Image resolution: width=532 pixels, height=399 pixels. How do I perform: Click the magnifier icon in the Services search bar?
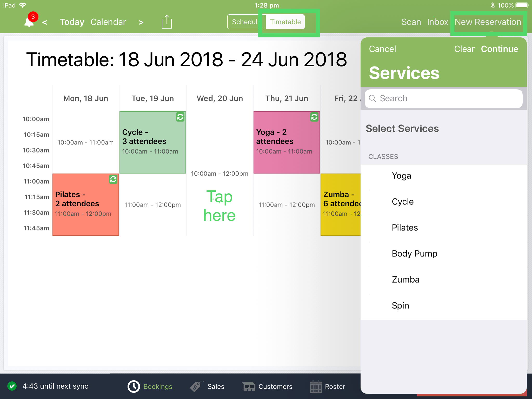pyautogui.click(x=373, y=98)
